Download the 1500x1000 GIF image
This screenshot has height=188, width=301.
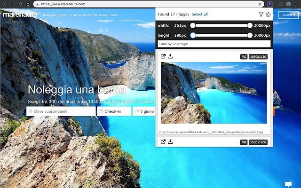pyautogui.click(x=170, y=142)
